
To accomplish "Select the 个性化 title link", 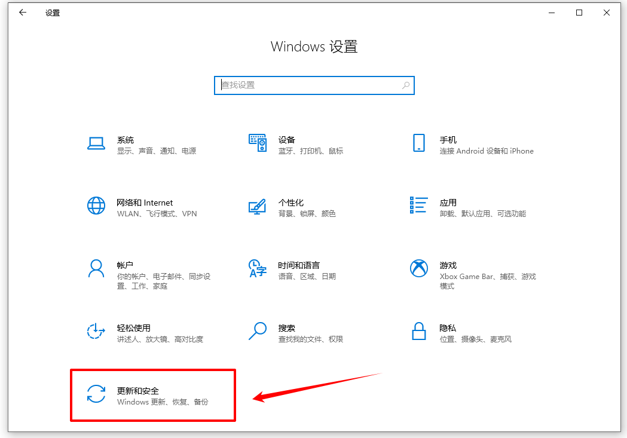I will 290,203.
